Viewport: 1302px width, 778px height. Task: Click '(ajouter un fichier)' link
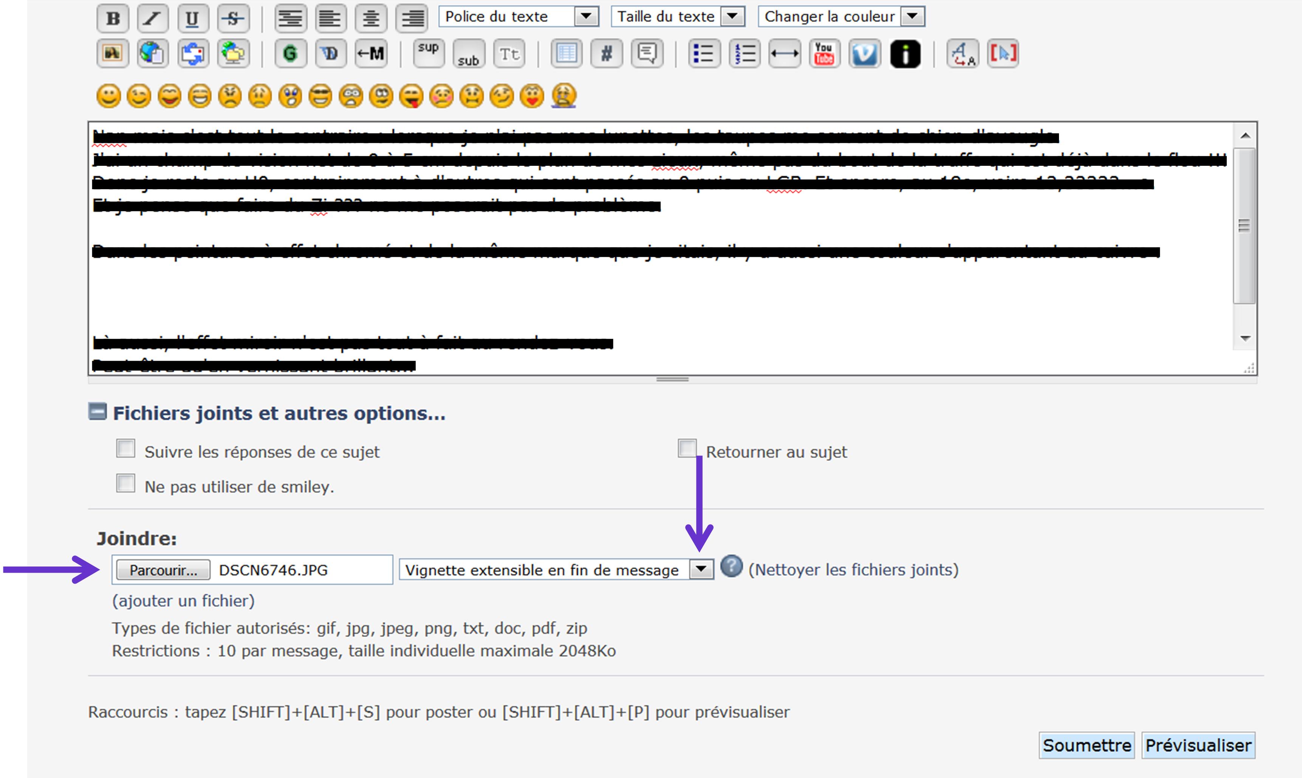click(x=184, y=601)
